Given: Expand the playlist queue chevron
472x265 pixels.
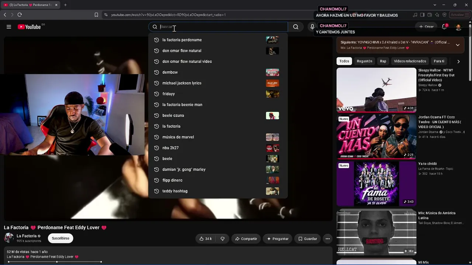Looking at the screenshot, I should 458,45.
